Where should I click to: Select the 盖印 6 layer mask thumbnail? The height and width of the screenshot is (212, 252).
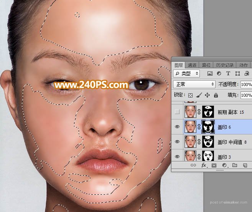(208, 127)
